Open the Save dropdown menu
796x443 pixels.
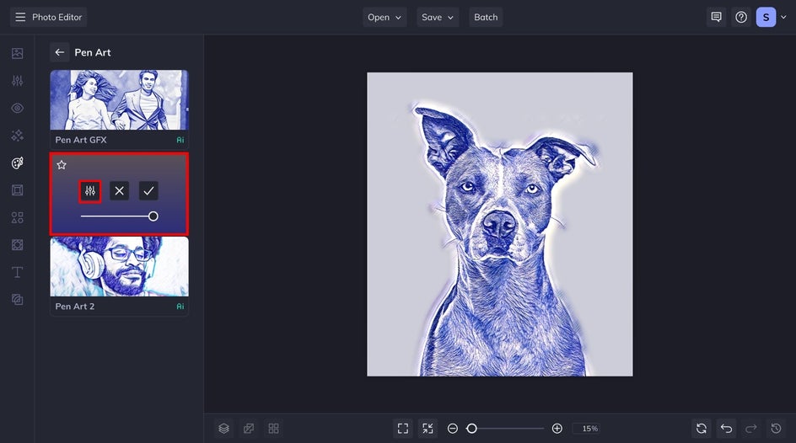point(438,17)
